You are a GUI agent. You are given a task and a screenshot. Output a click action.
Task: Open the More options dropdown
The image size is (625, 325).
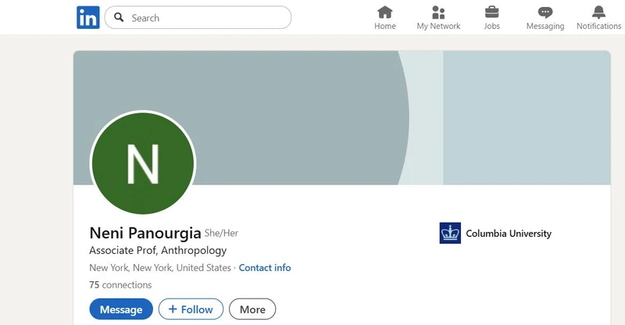click(252, 309)
